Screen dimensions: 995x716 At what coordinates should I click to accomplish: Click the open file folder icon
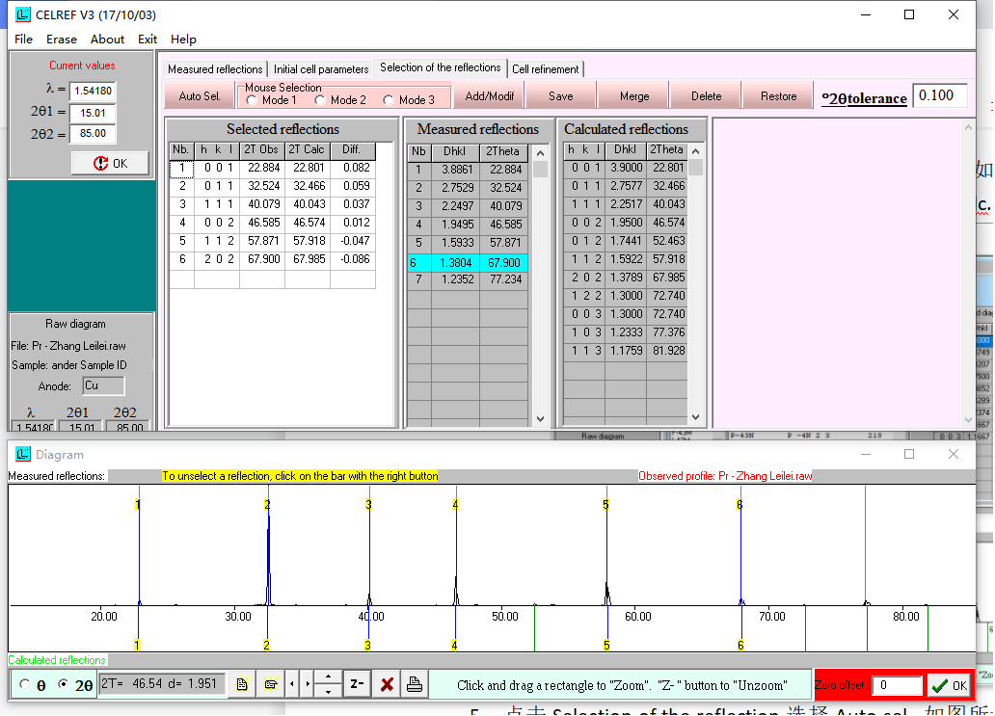(271, 684)
